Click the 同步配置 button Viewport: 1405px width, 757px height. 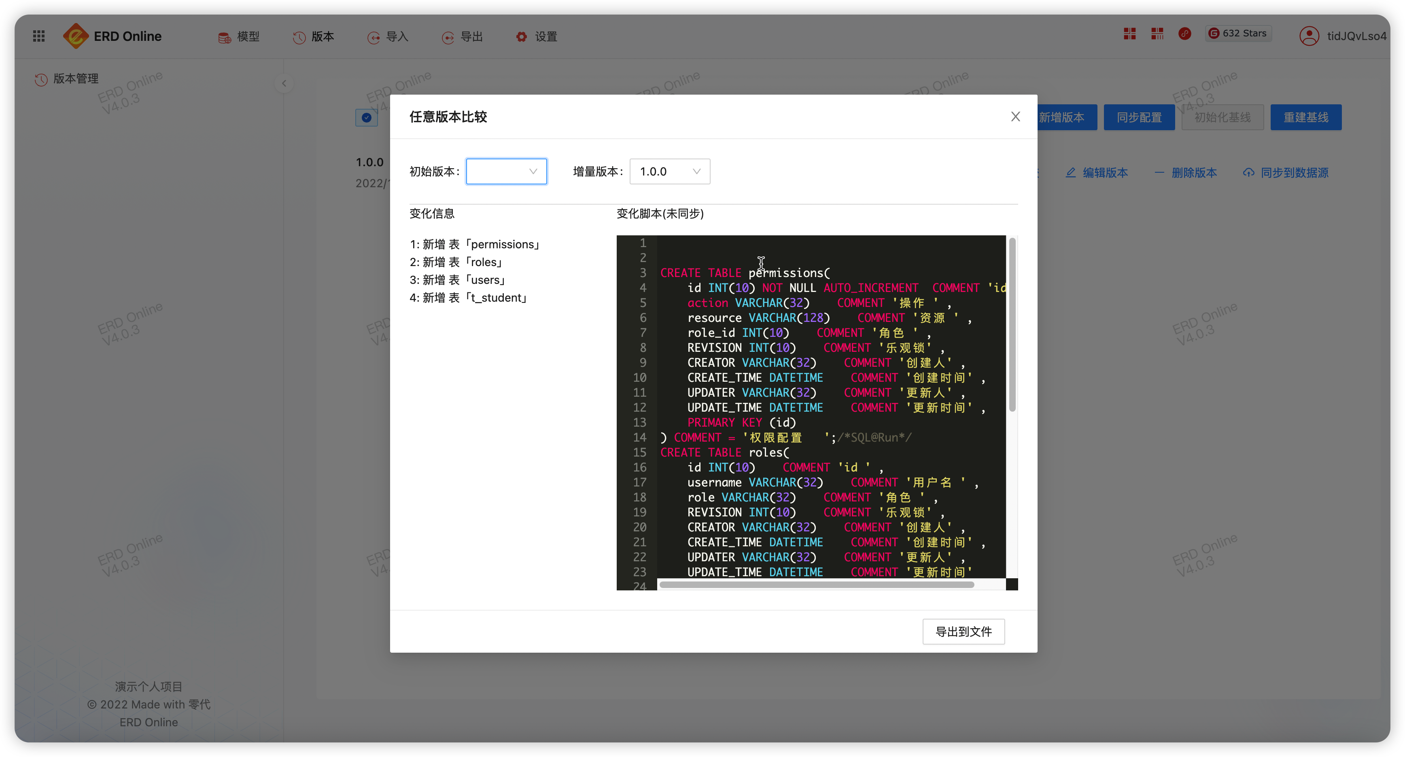(1139, 117)
